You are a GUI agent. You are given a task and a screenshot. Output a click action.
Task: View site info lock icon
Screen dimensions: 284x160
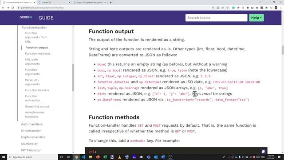(19, 8)
